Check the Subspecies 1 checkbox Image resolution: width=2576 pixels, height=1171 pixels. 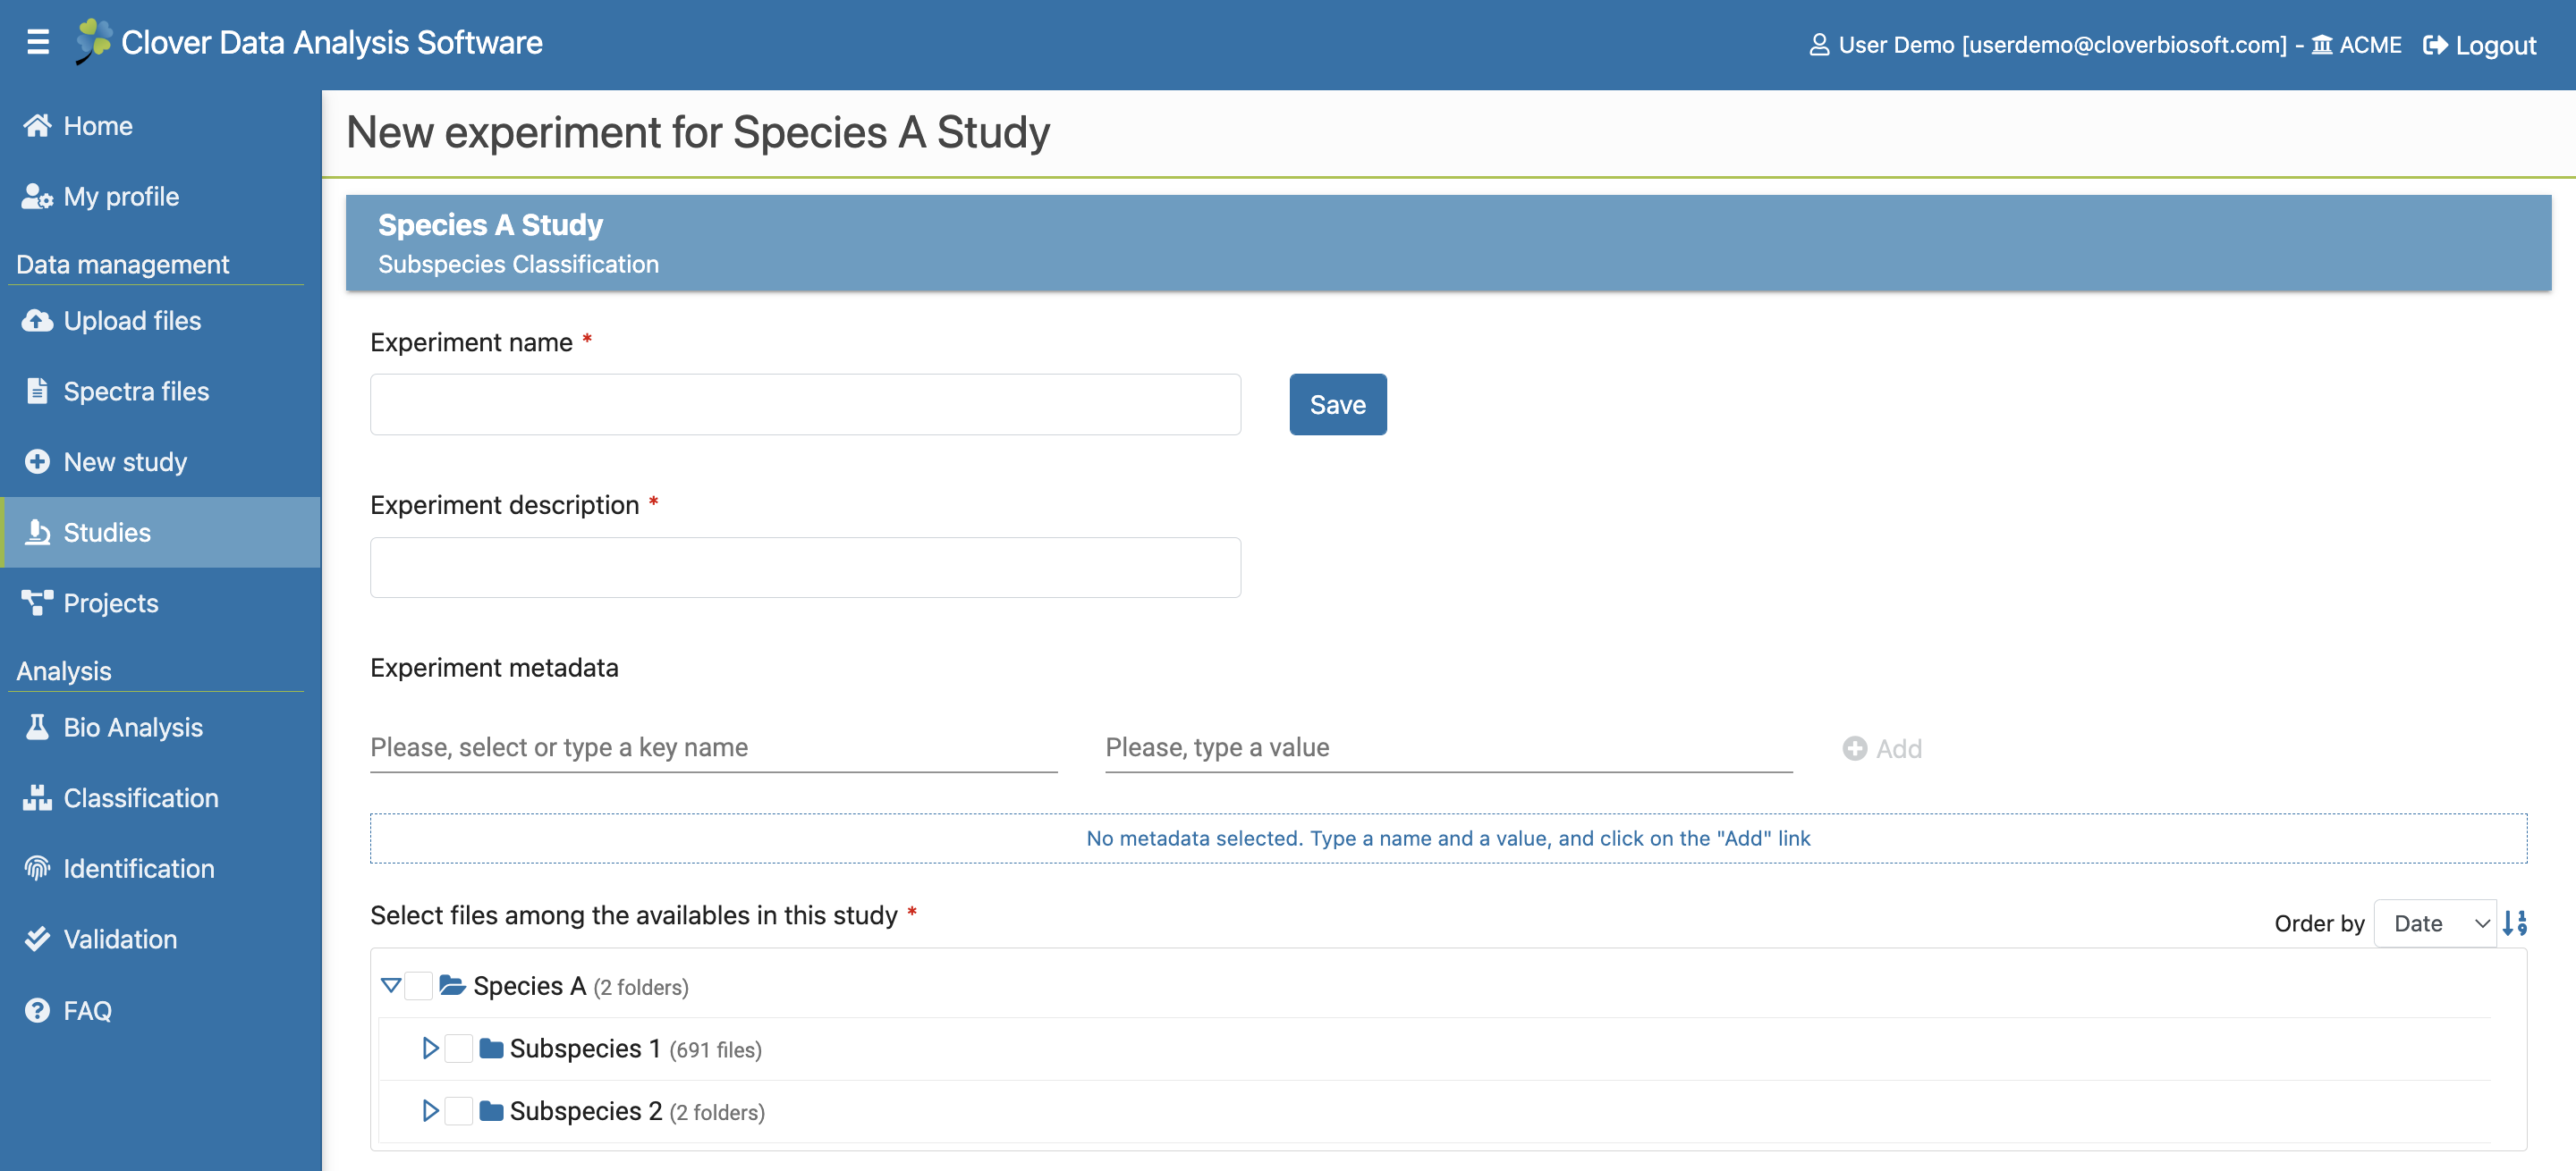point(459,1049)
